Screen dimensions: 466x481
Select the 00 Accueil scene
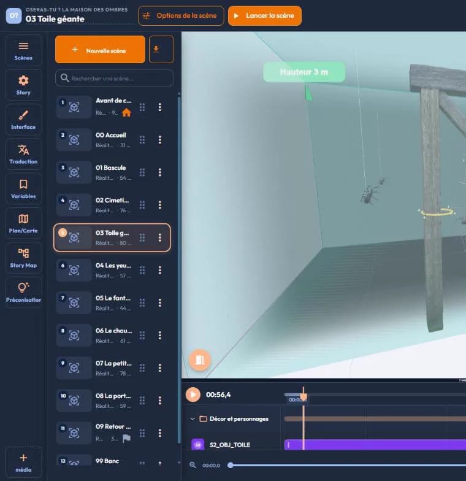pyautogui.click(x=112, y=140)
